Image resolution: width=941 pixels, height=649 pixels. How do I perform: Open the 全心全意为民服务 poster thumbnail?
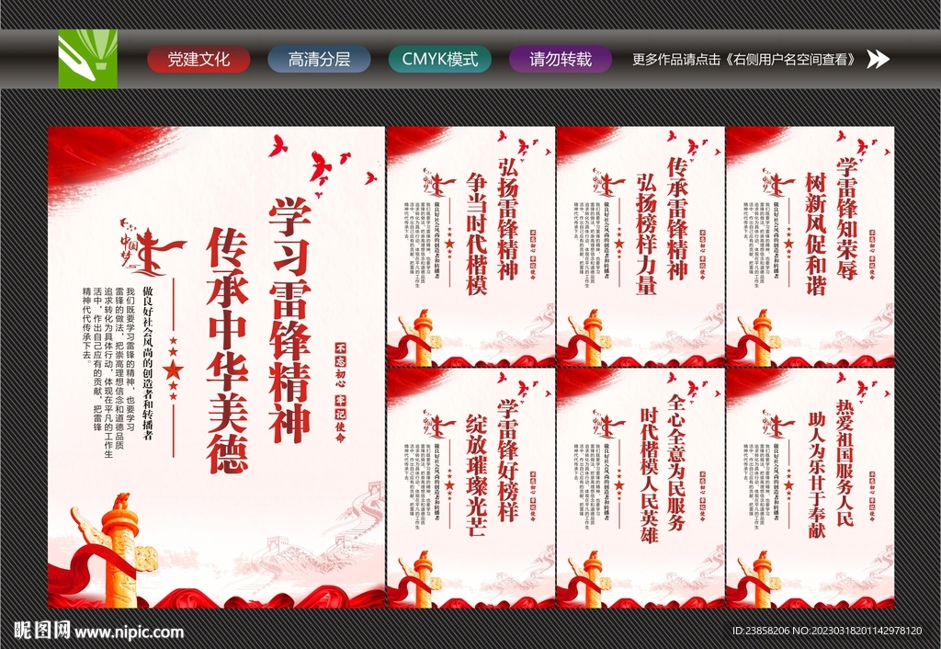coord(641,488)
